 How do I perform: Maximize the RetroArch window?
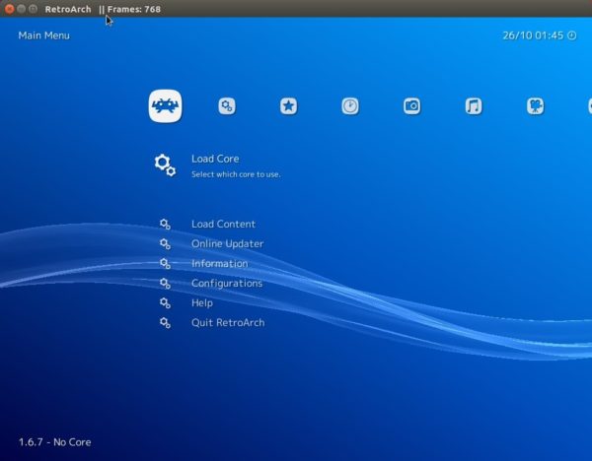click(34, 9)
